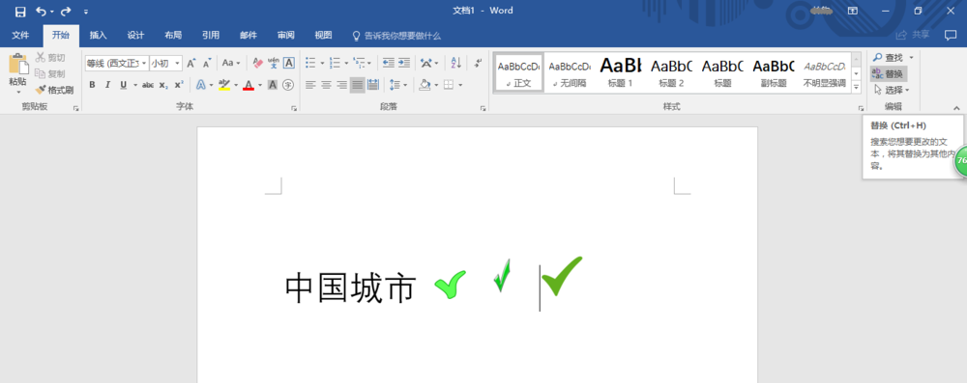Increase font size with the grow font icon
967x383 pixels.
tap(191, 63)
